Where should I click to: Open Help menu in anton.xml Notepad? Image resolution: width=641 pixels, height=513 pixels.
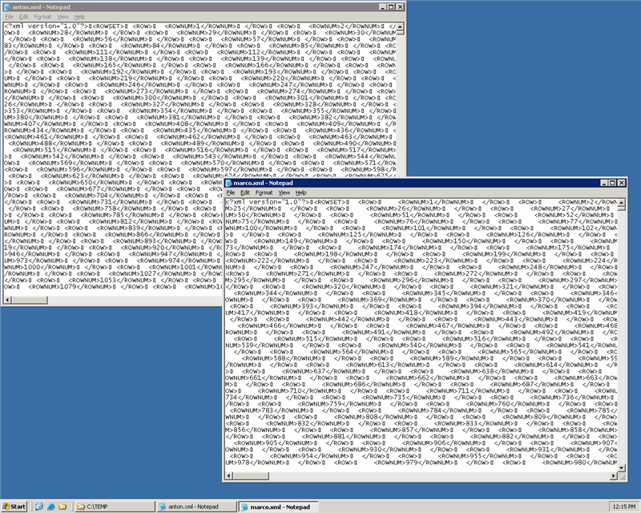(79, 17)
